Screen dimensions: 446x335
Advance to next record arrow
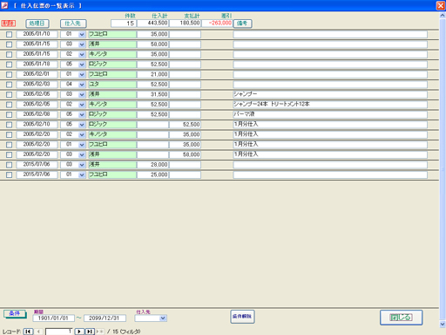coord(79,332)
